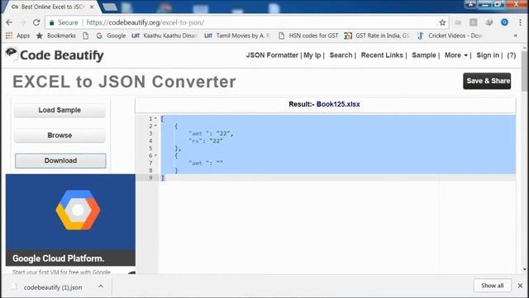This screenshot has width=529, height=298.
Task: Open the Chrome three-dot menu
Action: (x=520, y=22)
